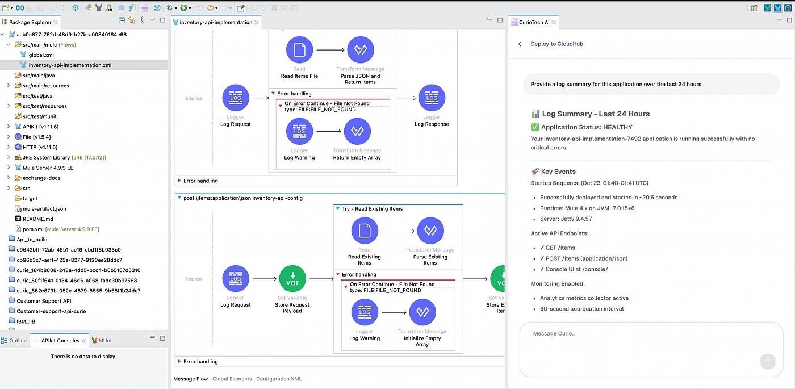Click the blue home arch toolbar icon

[x=75, y=8]
